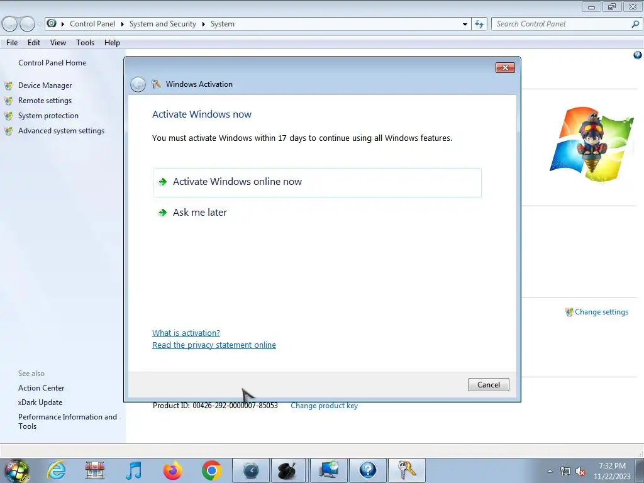Open Action Center link
The image size is (644, 483).
point(41,388)
